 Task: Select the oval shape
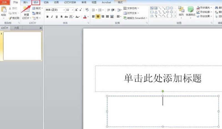tap(171, 8)
